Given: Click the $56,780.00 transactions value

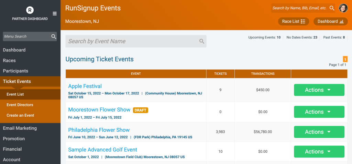Looking at the screenshot, I should (263, 132).
